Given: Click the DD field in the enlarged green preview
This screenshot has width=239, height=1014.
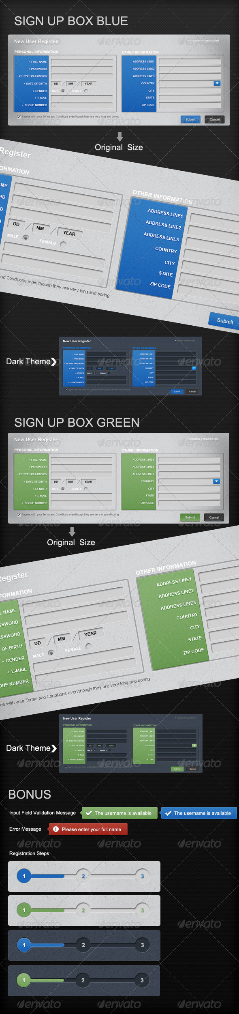Looking at the screenshot, I should point(37,643).
